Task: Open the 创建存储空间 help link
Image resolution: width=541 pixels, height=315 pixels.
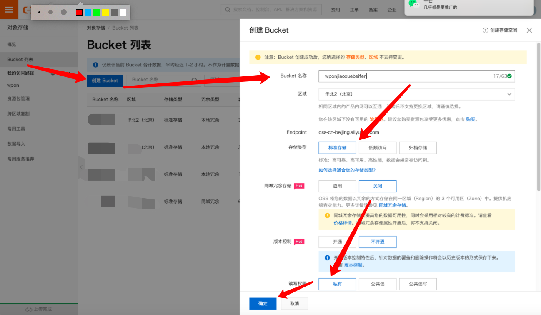Action: pos(503,30)
